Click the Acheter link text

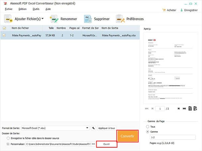(x=171, y=10)
